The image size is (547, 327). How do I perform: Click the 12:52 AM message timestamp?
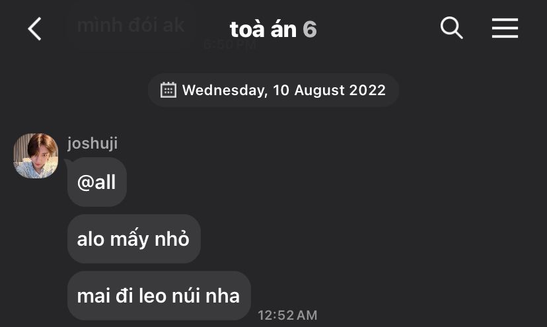[x=287, y=315]
